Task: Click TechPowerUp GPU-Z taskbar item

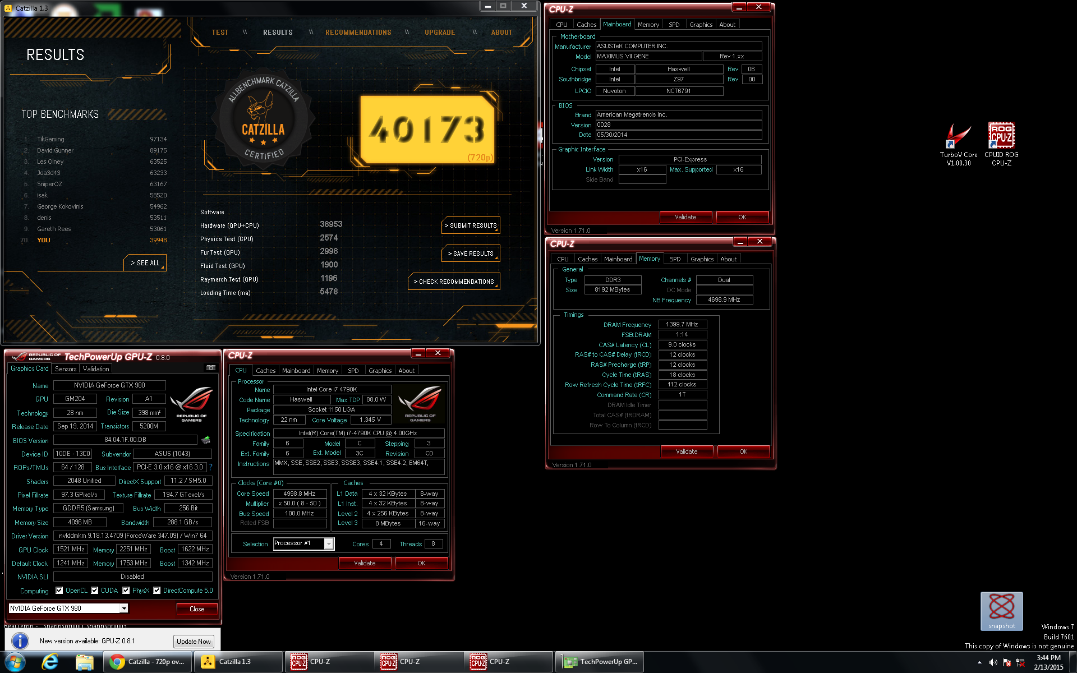Action: pos(600,662)
